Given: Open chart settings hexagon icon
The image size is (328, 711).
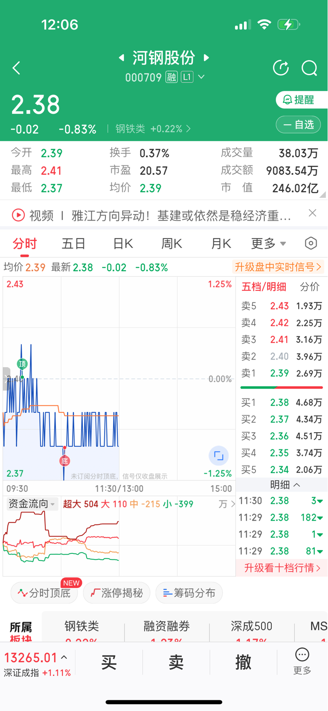Looking at the screenshot, I should pyautogui.click(x=311, y=243).
